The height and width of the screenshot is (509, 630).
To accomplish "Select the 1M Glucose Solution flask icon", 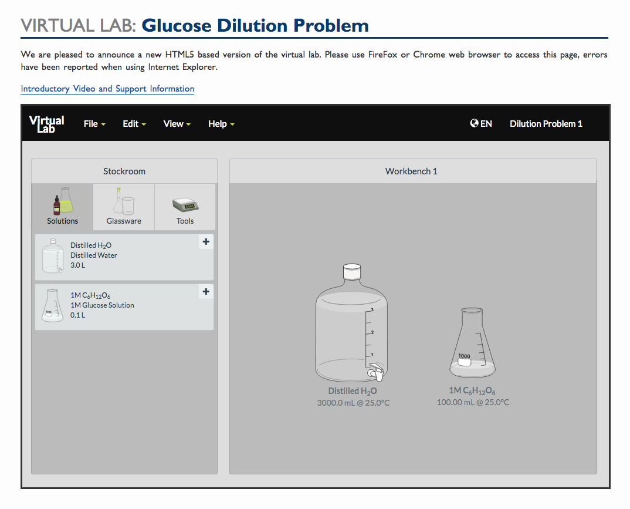I will 53,306.
